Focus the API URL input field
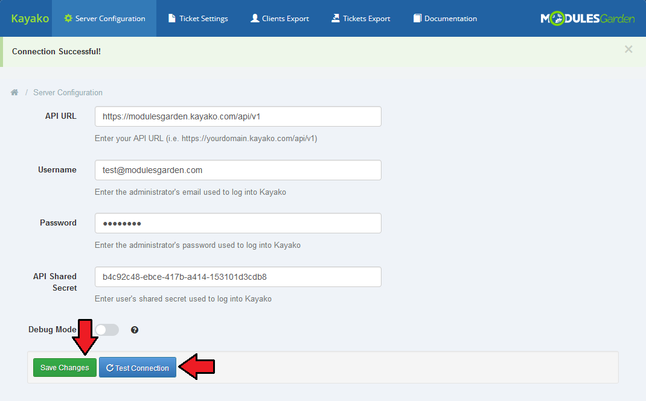646x401 pixels. coord(238,116)
